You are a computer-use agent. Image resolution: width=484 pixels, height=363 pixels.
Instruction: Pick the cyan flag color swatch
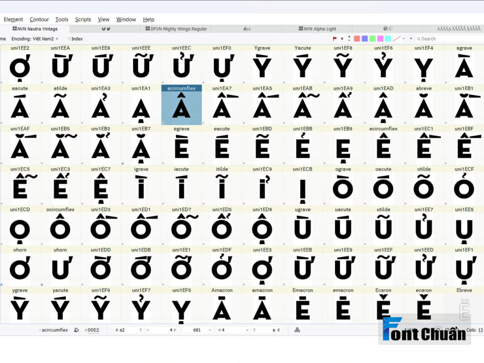click(x=388, y=39)
